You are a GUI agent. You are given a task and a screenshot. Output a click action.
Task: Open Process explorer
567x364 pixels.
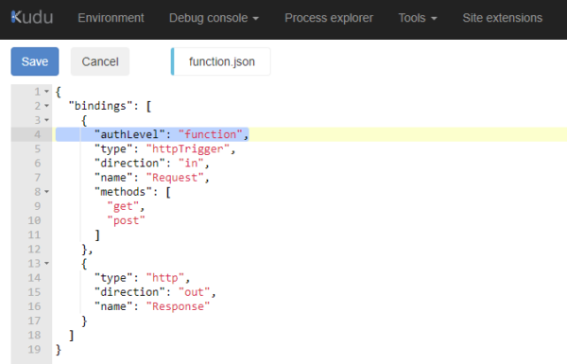(x=329, y=18)
